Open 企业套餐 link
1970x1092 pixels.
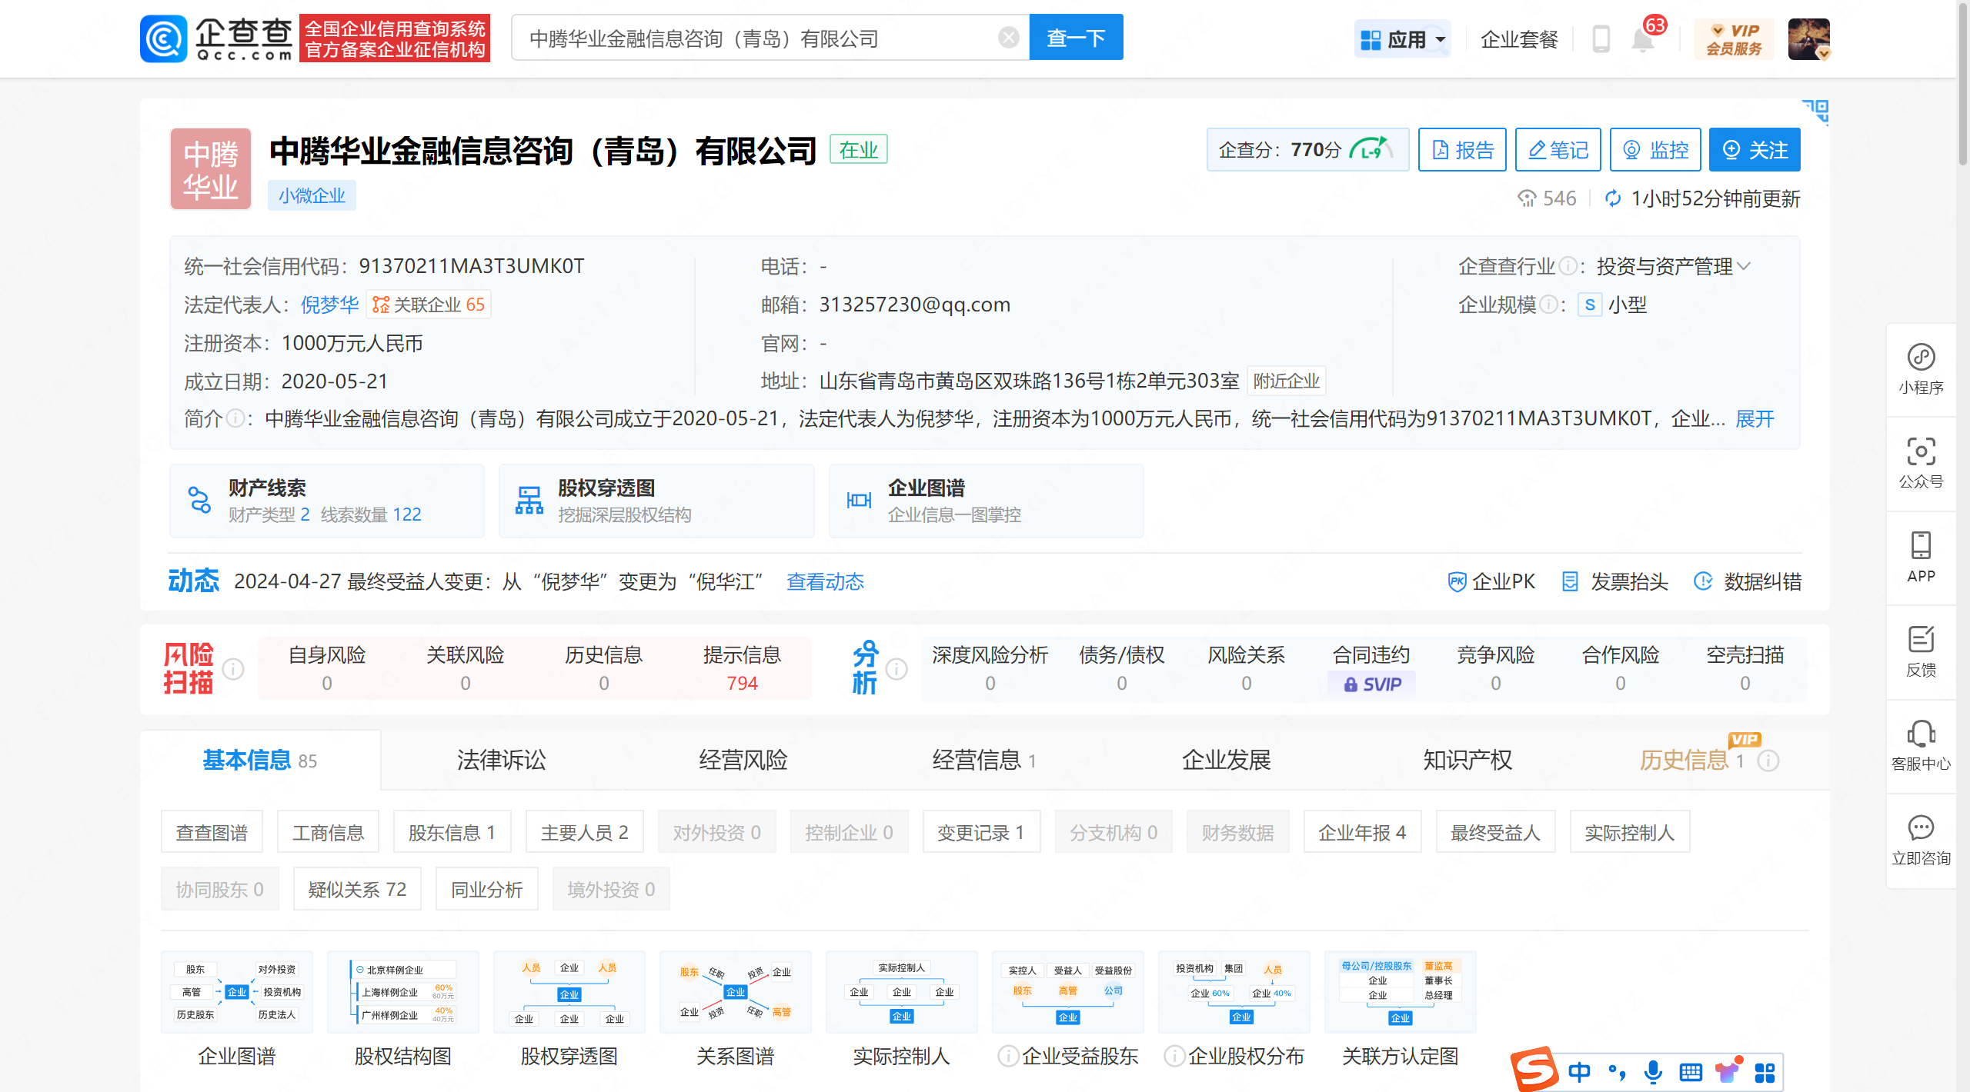pos(1518,39)
